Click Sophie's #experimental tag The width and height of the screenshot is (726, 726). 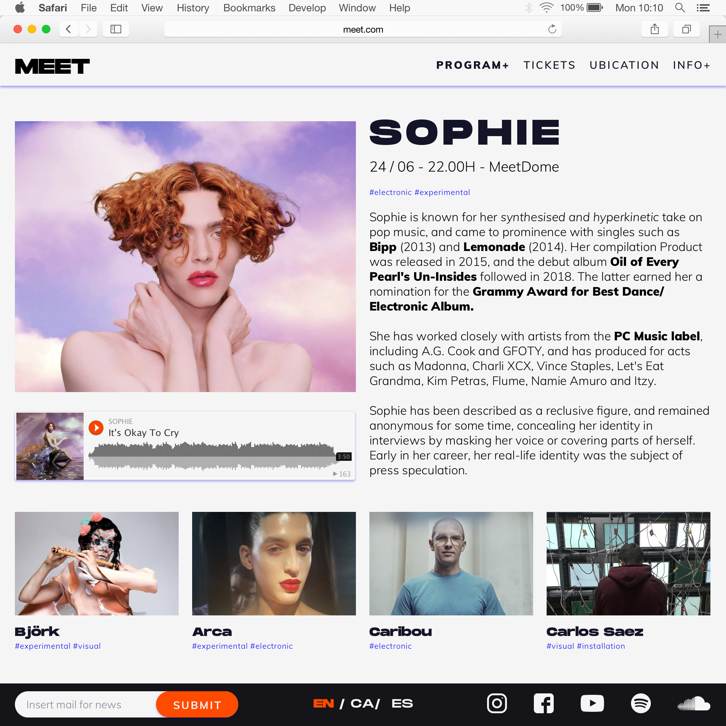[442, 192]
